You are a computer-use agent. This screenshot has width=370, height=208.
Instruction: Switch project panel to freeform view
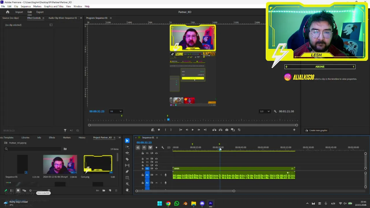coord(24,191)
